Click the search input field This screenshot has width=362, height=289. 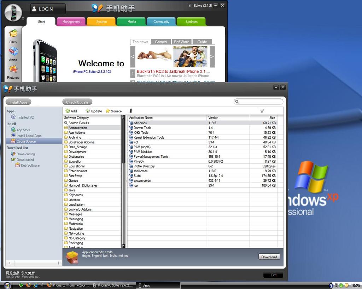(x=258, y=101)
